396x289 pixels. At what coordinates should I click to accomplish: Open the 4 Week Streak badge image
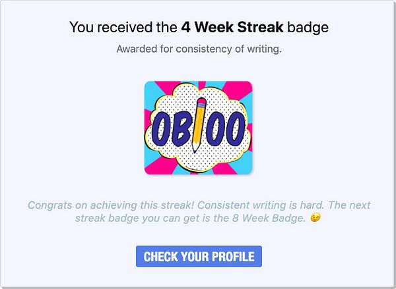point(198,128)
